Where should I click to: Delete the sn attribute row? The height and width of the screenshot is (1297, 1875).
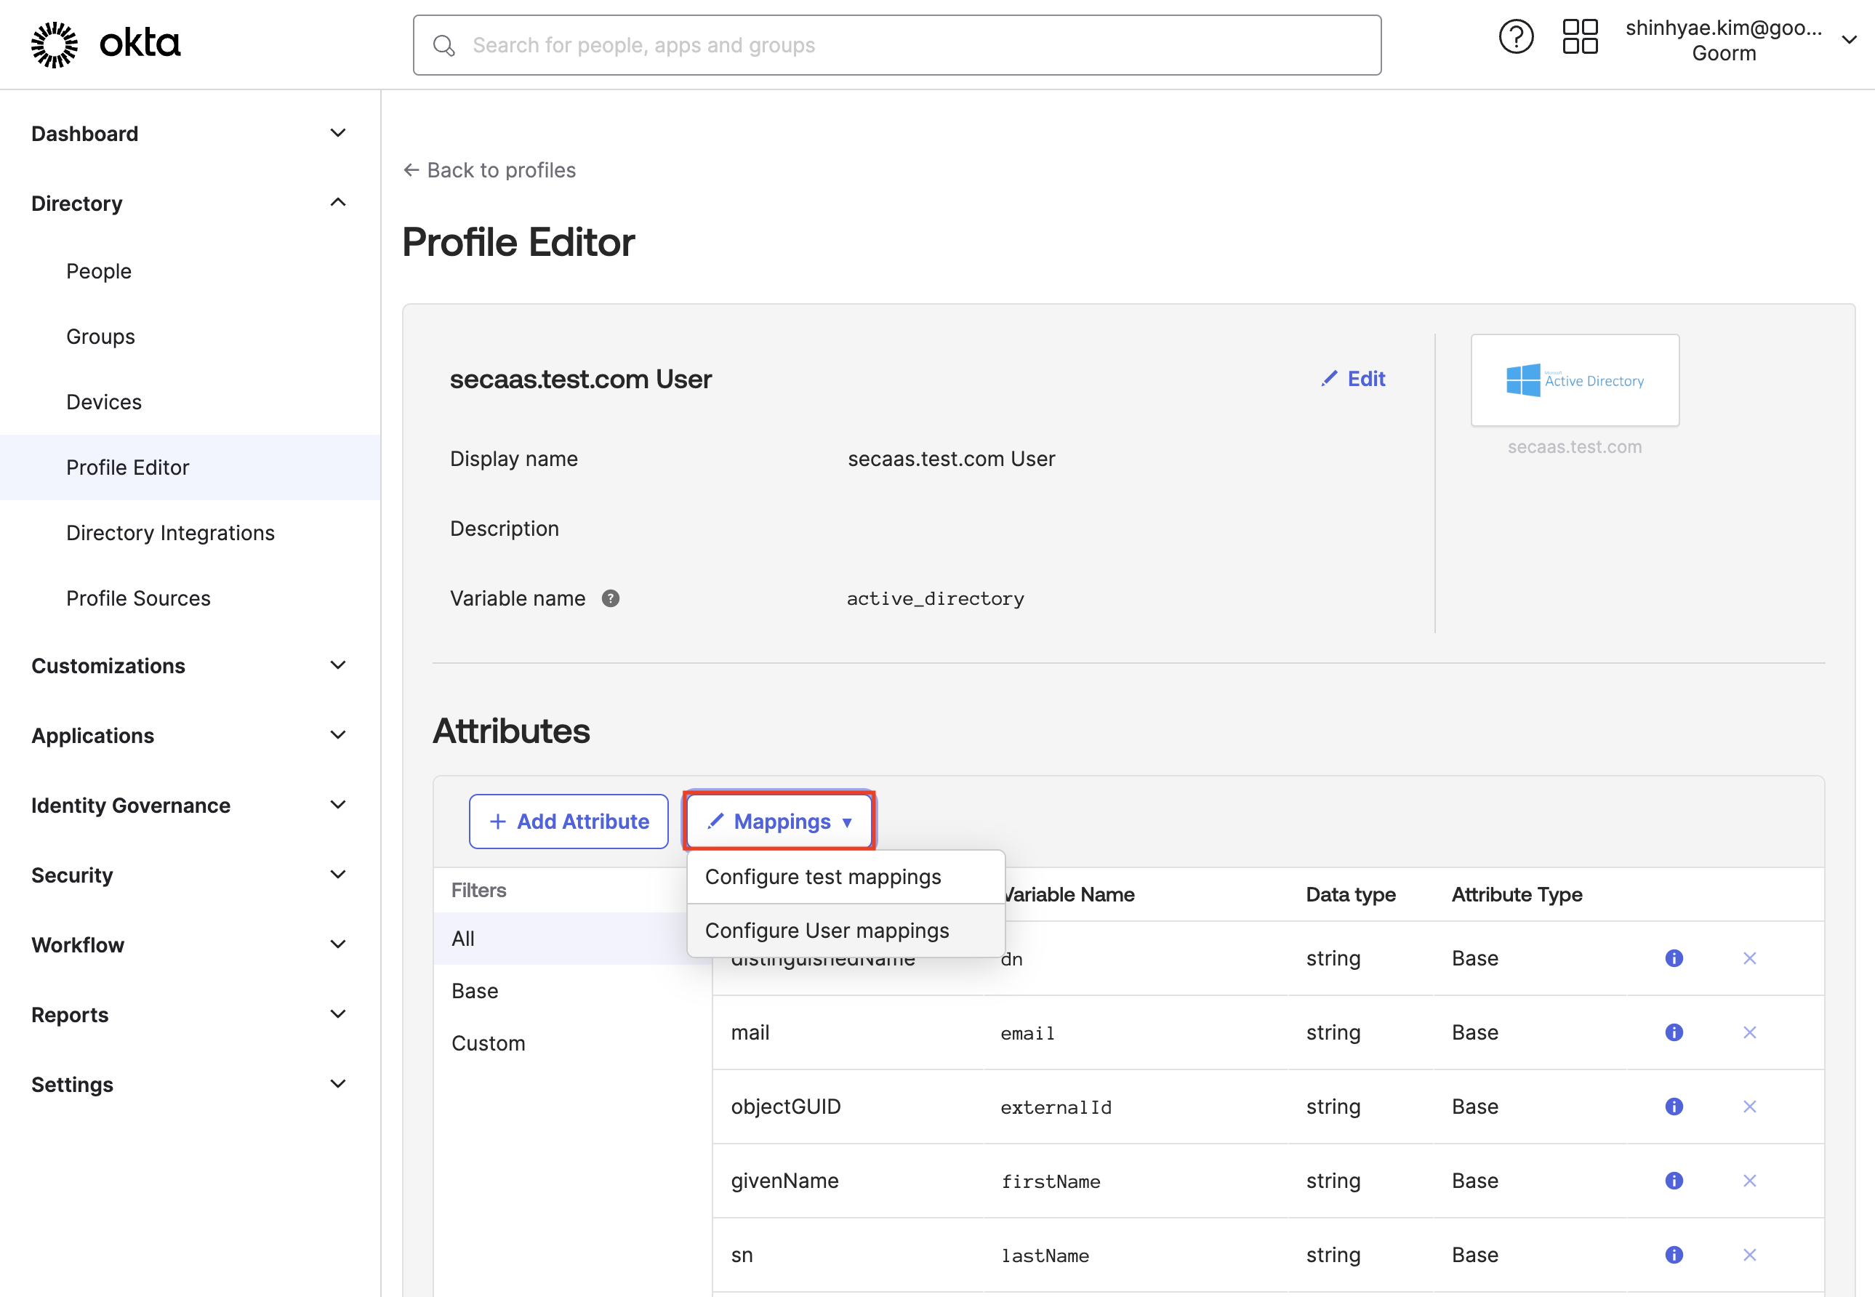coord(1749,1255)
